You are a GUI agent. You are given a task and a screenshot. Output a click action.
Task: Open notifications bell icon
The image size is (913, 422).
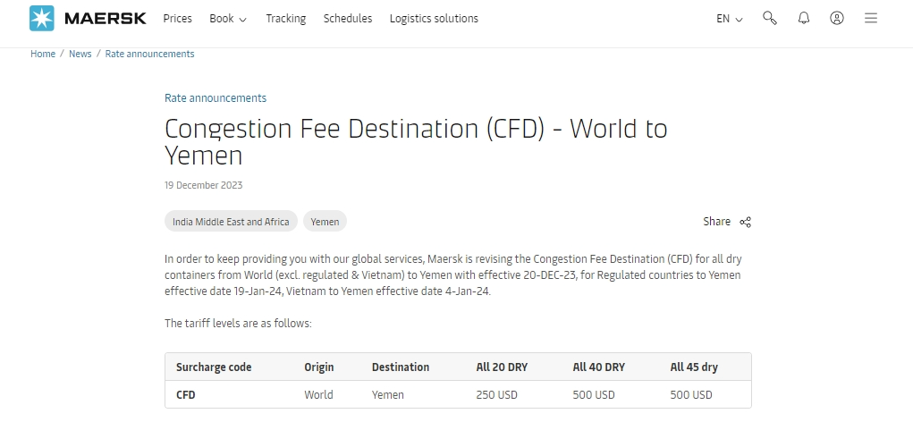(x=804, y=18)
